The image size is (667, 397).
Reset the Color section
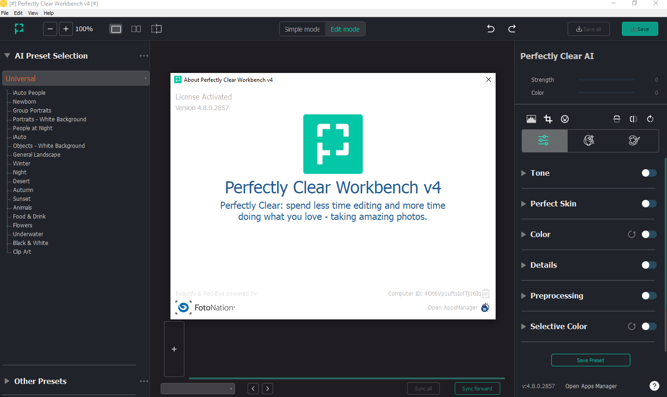632,234
